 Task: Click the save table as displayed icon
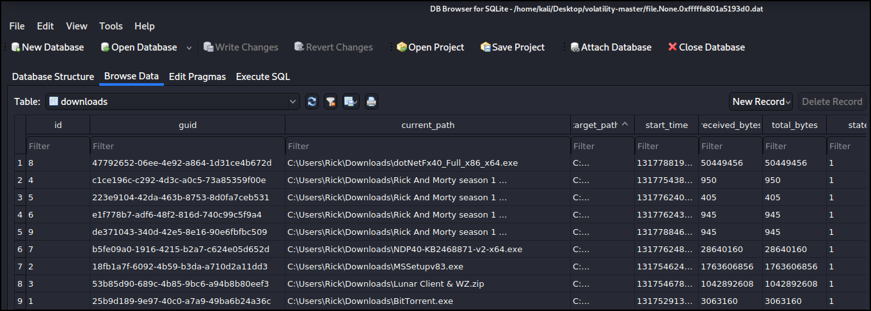[x=351, y=101]
